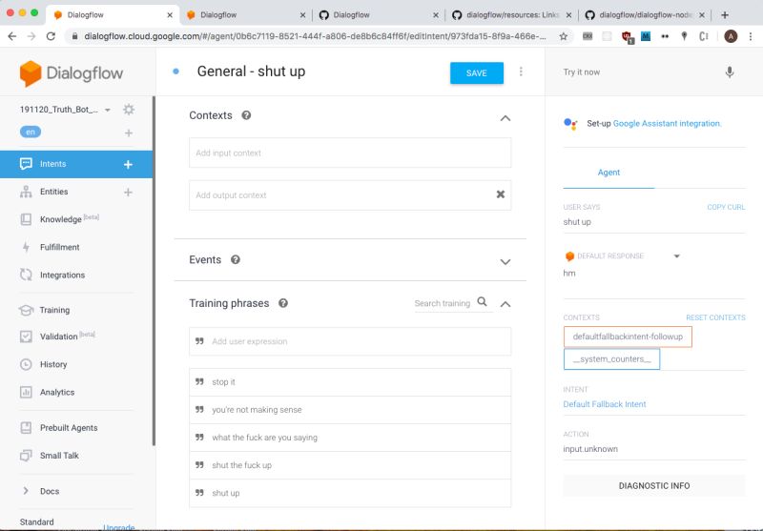Open Google Assistant integration link

[667, 124]
